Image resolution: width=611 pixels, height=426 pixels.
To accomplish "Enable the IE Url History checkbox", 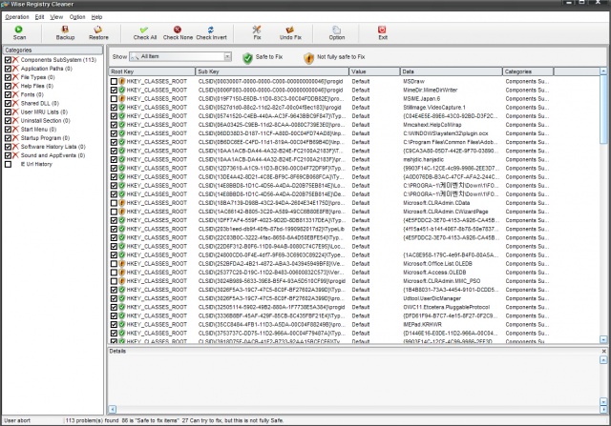I will pyautogui.click(x=8, y=164).
